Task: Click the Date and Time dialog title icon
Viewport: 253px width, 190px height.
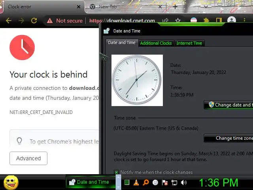Action: pyautogui.click(x=106, y=31)
